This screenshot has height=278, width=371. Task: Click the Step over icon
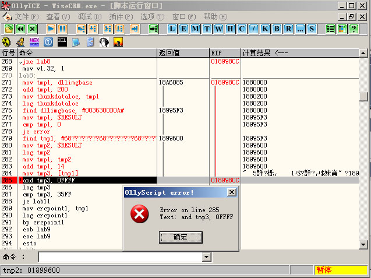pyautogui.click(x=93, y=29)
